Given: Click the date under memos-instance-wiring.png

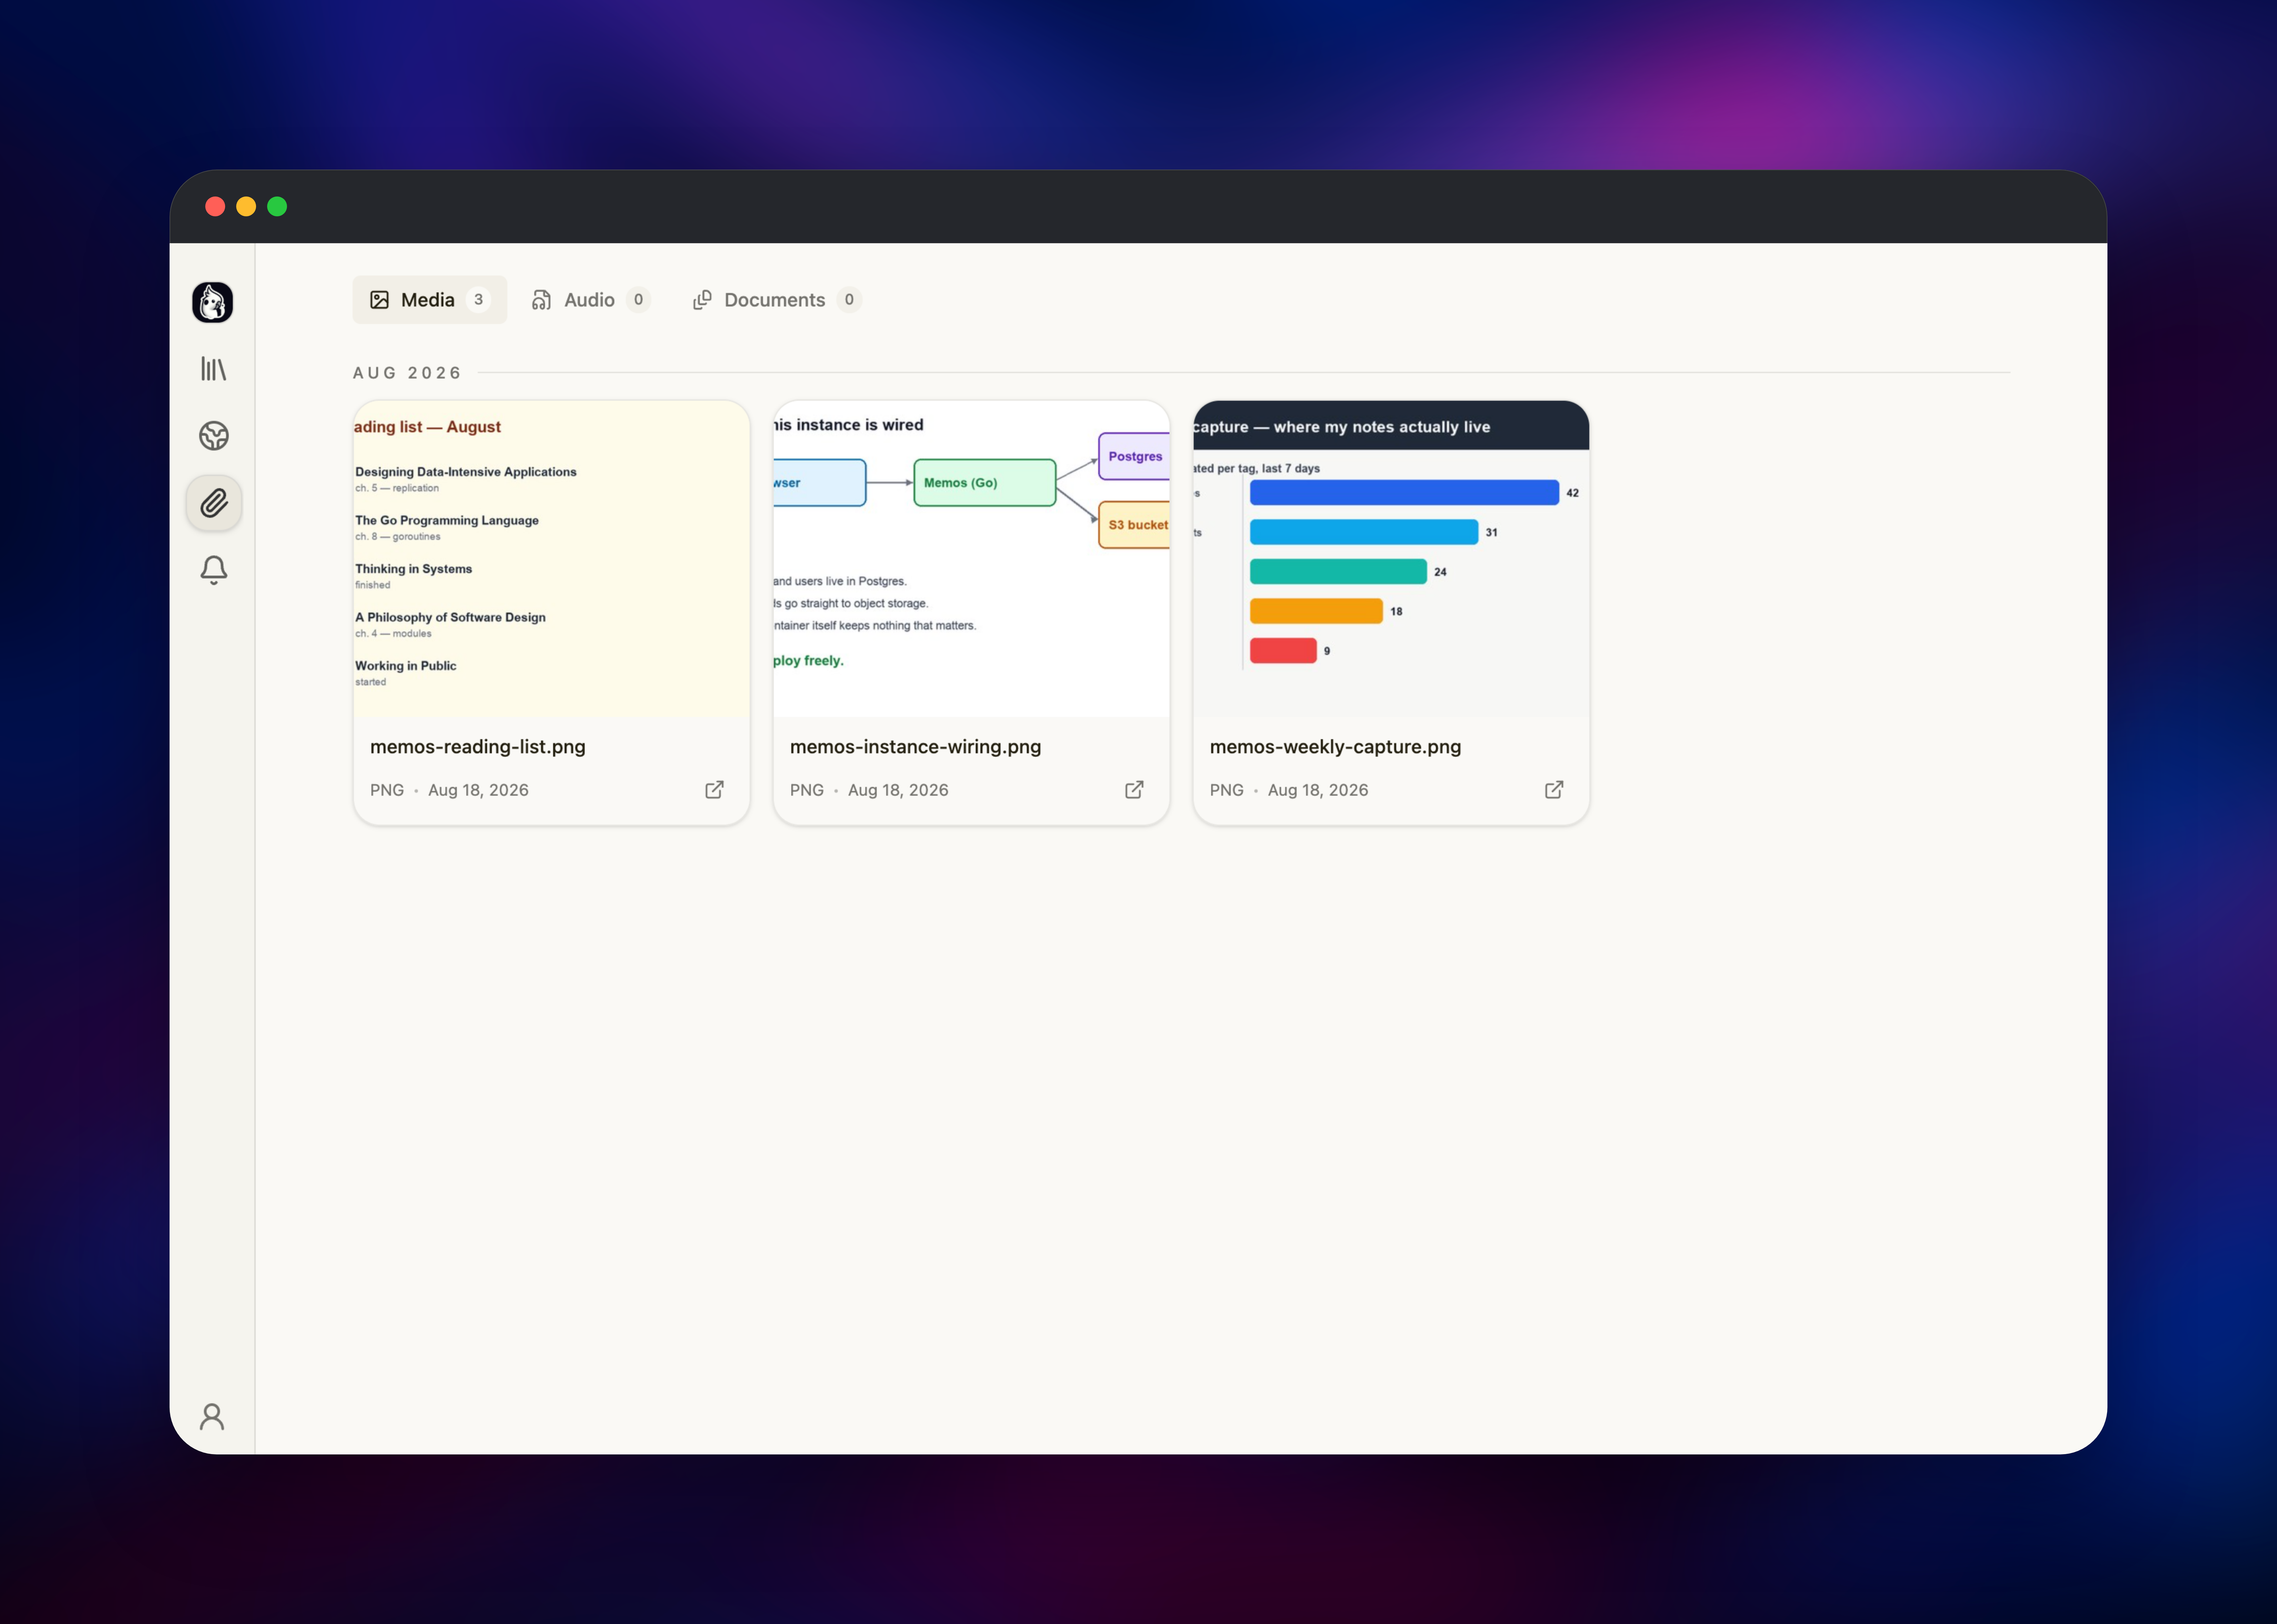Looking at the screenshot, I should click(898, 790).
